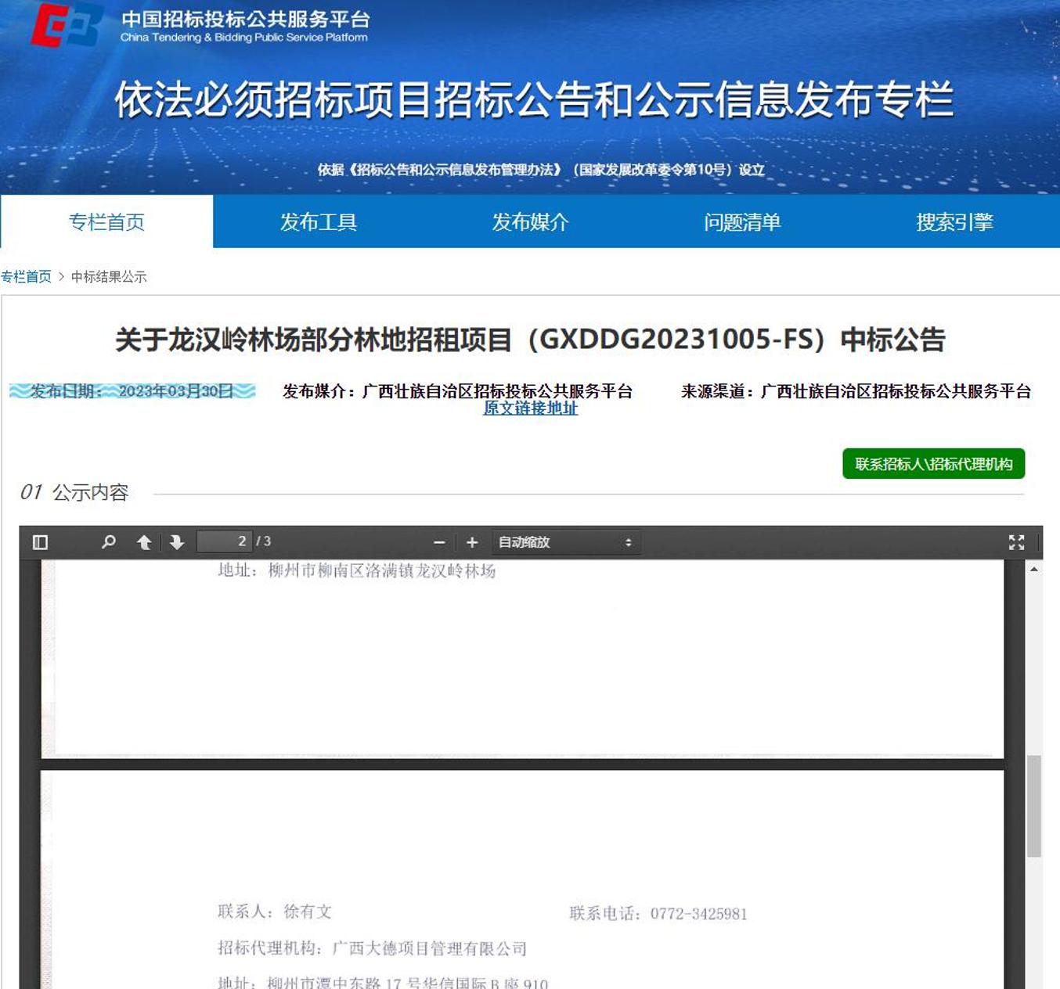Screen dimensions: 1060x989
Task: Toggle the PDF sidebar panel
Action: click(x=40, y=542)
